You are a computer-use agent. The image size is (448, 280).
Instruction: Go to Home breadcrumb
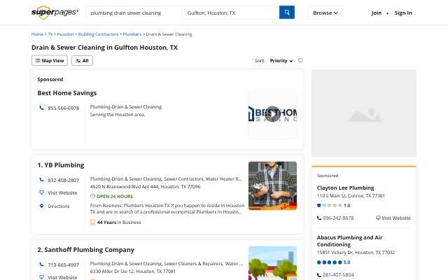coord(37,34)
